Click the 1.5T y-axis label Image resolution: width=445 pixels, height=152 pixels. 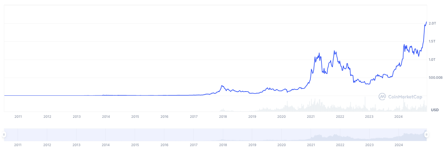point(432,41)
